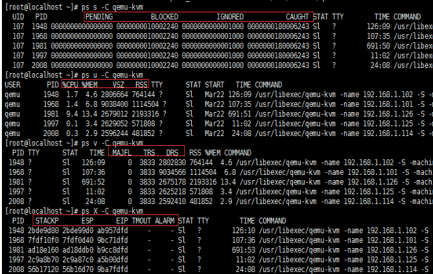Click the PENDING column header
This screenshot has height=274, width=433.
click(99, 16)
